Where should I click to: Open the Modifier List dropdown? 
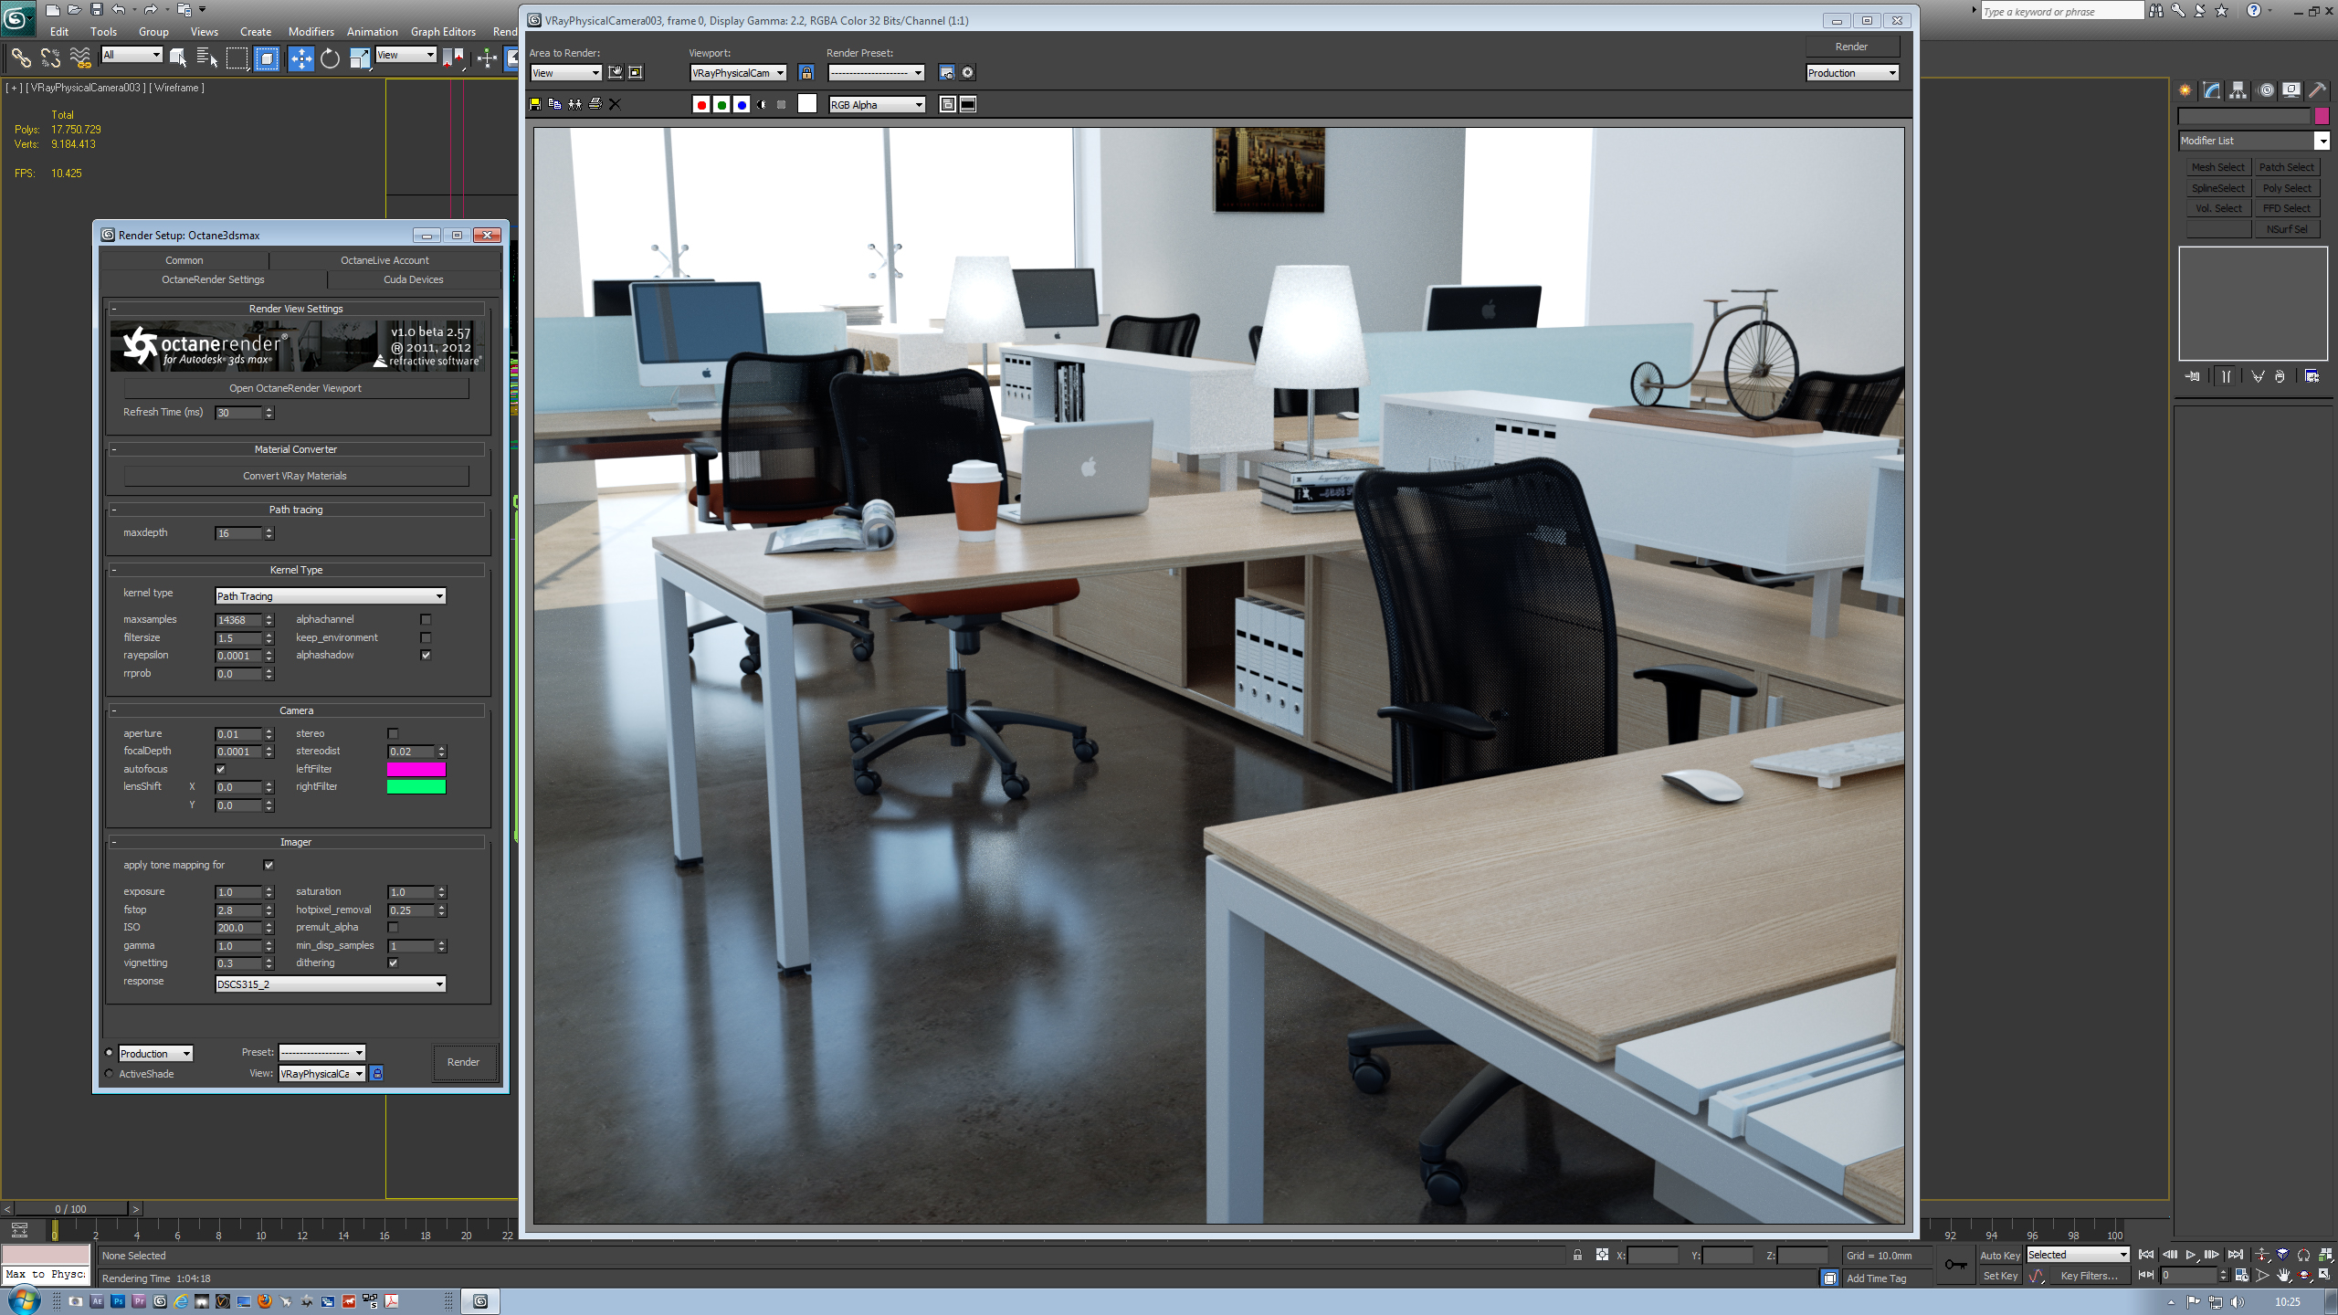pos(2254,141)
